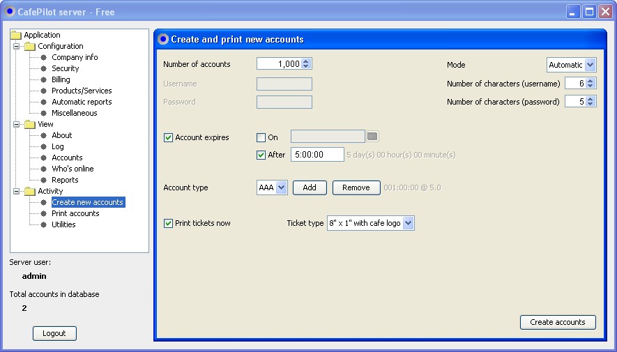Click the Create accounts button
The width and height of the screenshot is (617, 352).
click(558, 322)
